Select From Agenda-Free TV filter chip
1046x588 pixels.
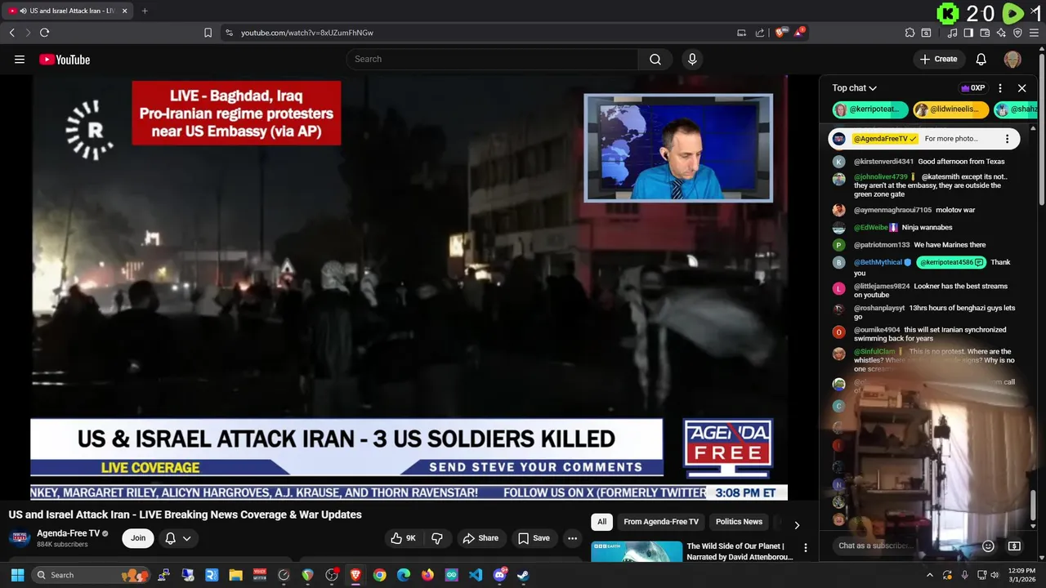coord(661,522)
